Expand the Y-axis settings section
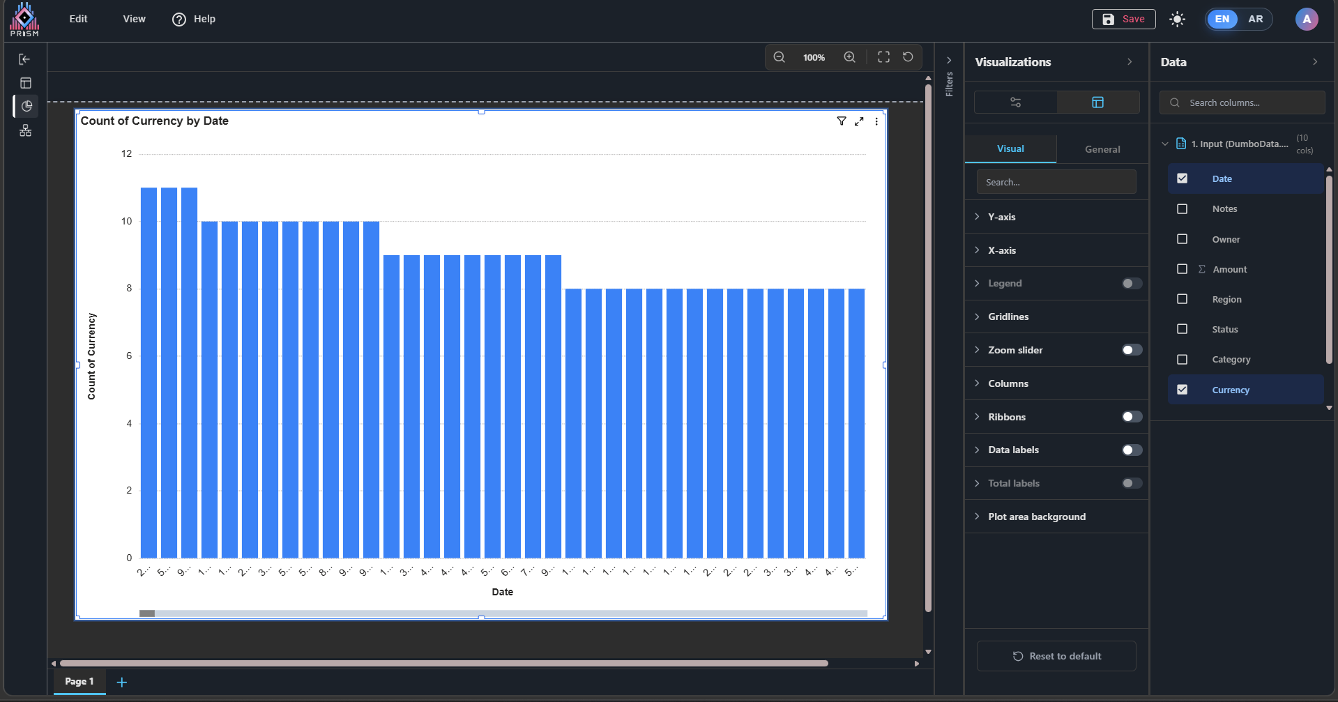The height and width of the screenshot is (702, 1338). click(x=1001, y=217)
